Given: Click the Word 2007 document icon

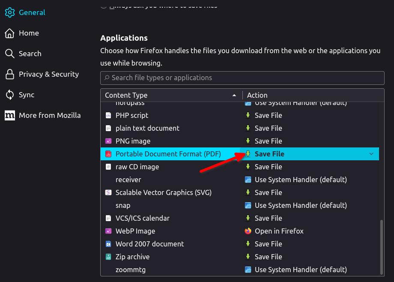Looking at the screenshot, I should [x=108, y=244].
